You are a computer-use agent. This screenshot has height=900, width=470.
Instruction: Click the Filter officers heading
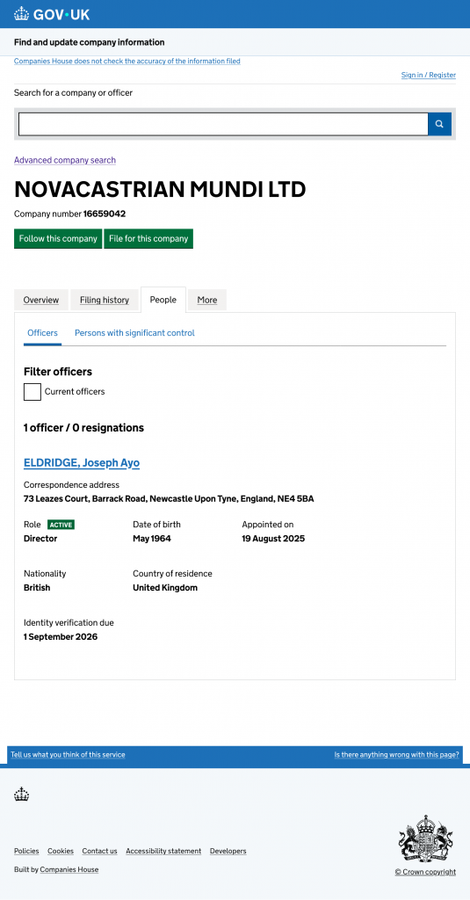58,372
